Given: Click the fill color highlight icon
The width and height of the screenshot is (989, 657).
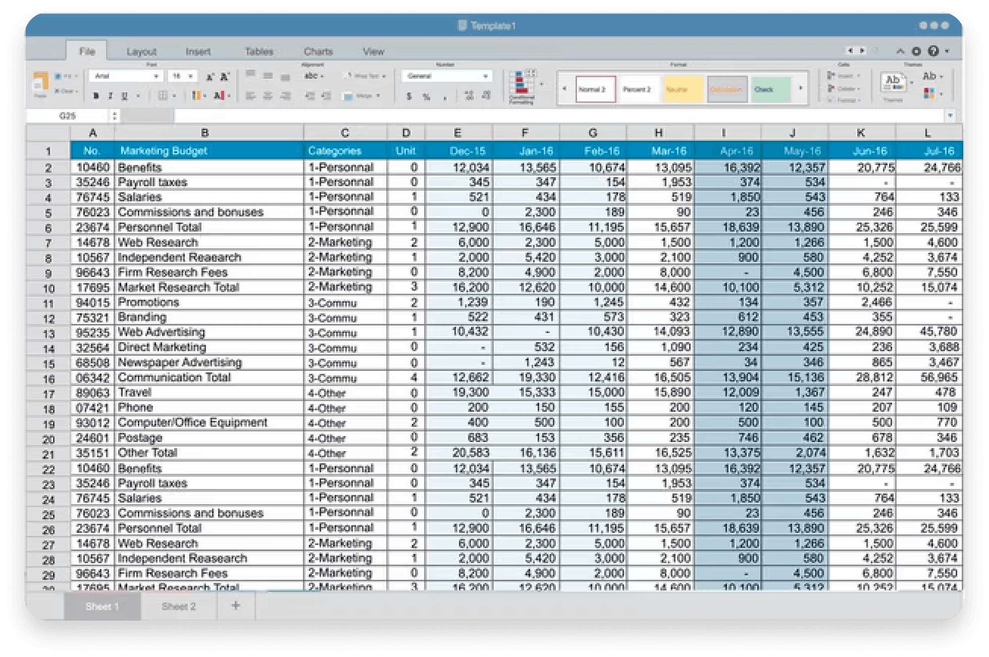Looking at the screenshot, I should (196, 95).
